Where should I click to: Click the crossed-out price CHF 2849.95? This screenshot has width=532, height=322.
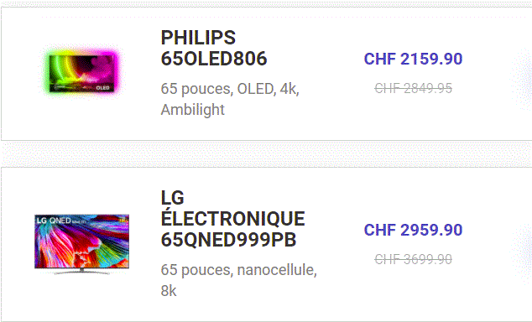click(413, 88)
